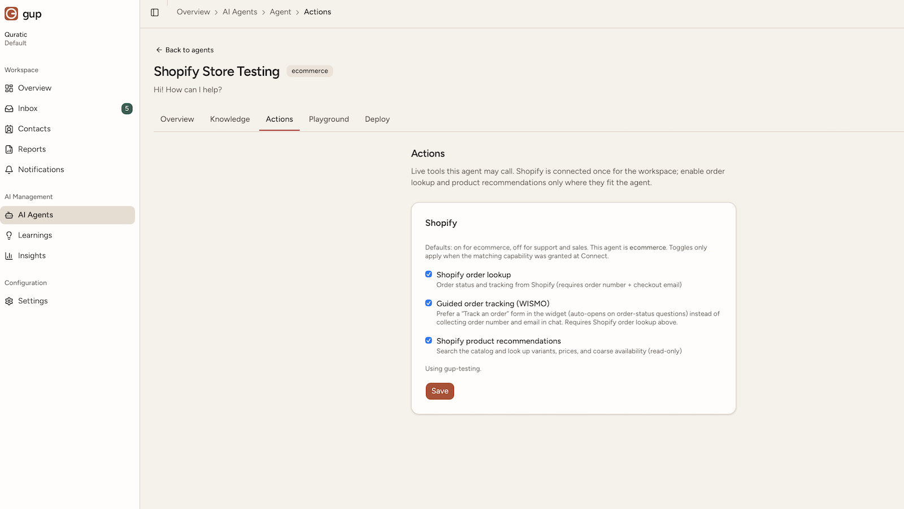Viewport: 904px width, 509px height.
Task: Go back to agents list
Action: point(185,50)
